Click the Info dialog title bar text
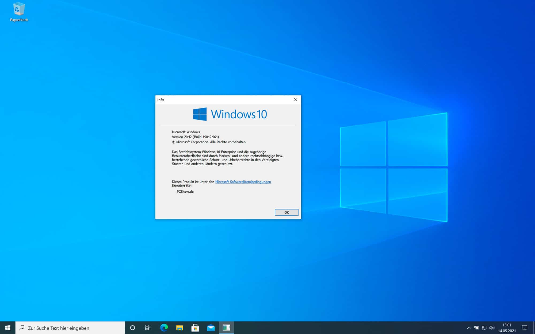535x334 pixels. [x=160, y=100]
